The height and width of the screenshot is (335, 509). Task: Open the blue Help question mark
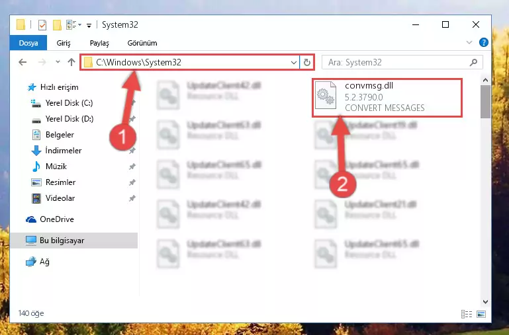click(483, 42)
